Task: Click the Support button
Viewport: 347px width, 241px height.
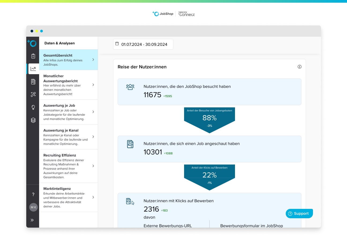Action: pos(299,213)
